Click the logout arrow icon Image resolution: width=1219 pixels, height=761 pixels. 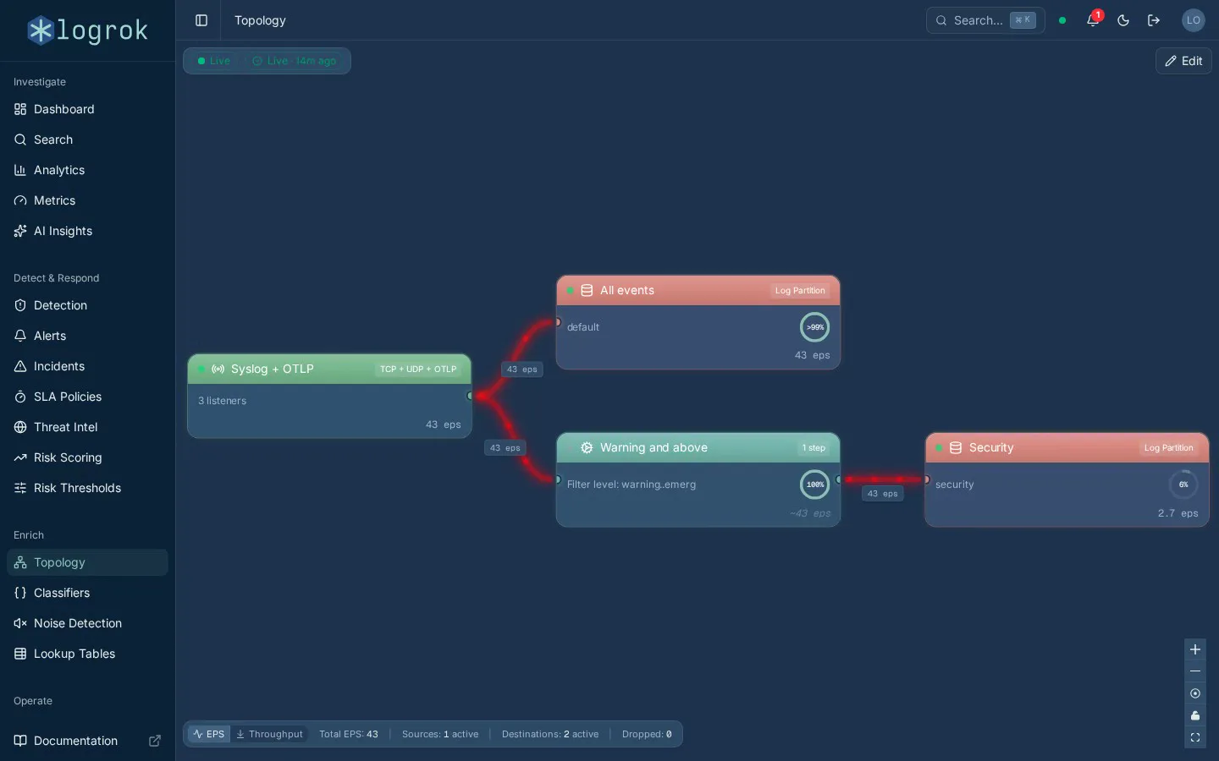pos(1154,20)
